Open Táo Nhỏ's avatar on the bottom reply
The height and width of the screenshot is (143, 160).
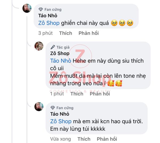pyautogui.click(x=39, y=106)
